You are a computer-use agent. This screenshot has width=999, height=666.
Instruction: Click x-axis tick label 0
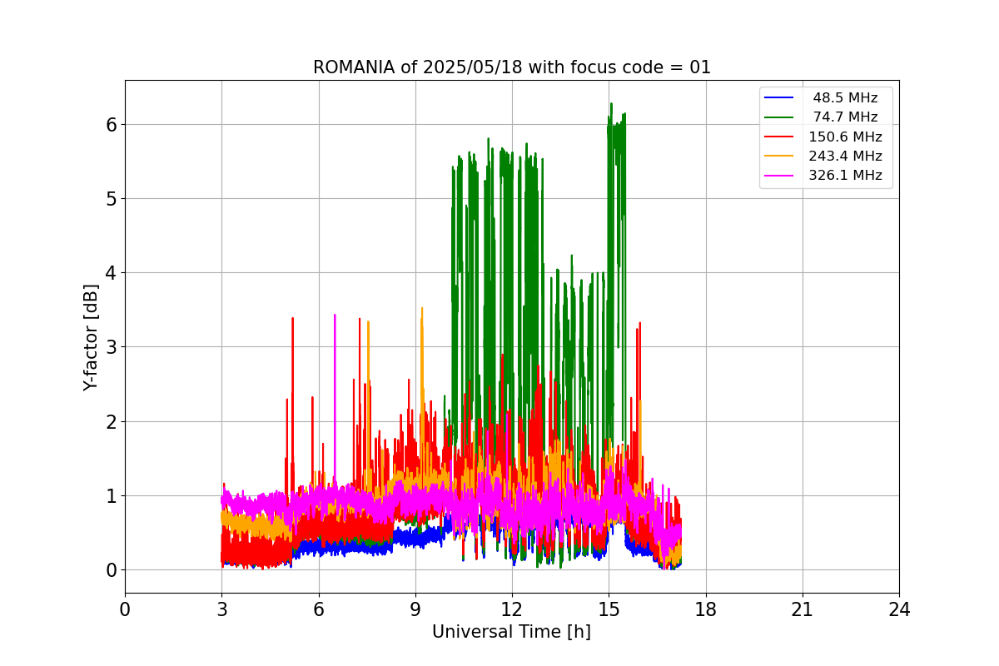coord(125,609)
